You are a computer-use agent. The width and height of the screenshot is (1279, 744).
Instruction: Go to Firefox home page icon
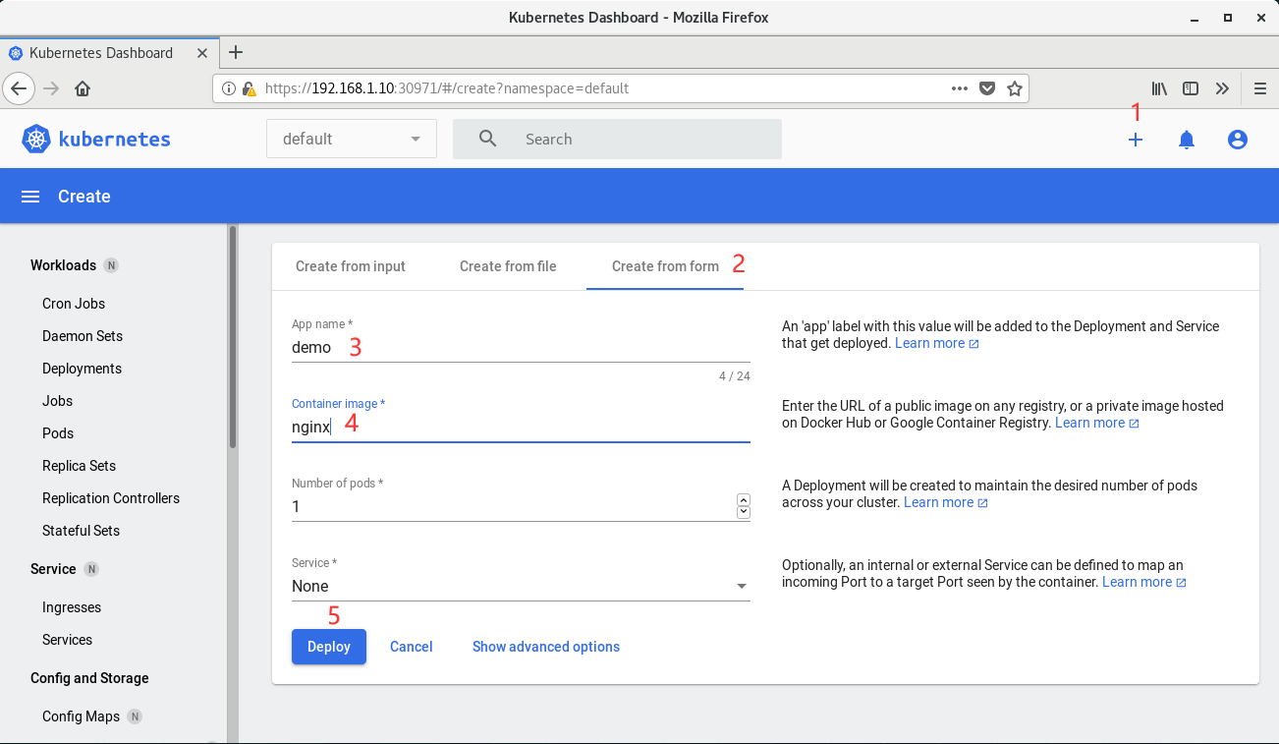point(83,88)
